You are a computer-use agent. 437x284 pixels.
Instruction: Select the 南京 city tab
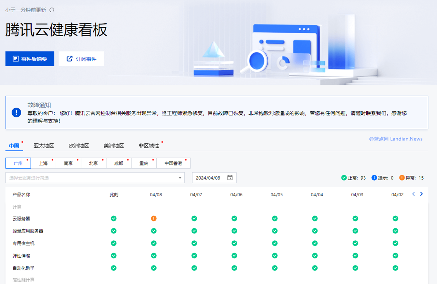[68, 163]
